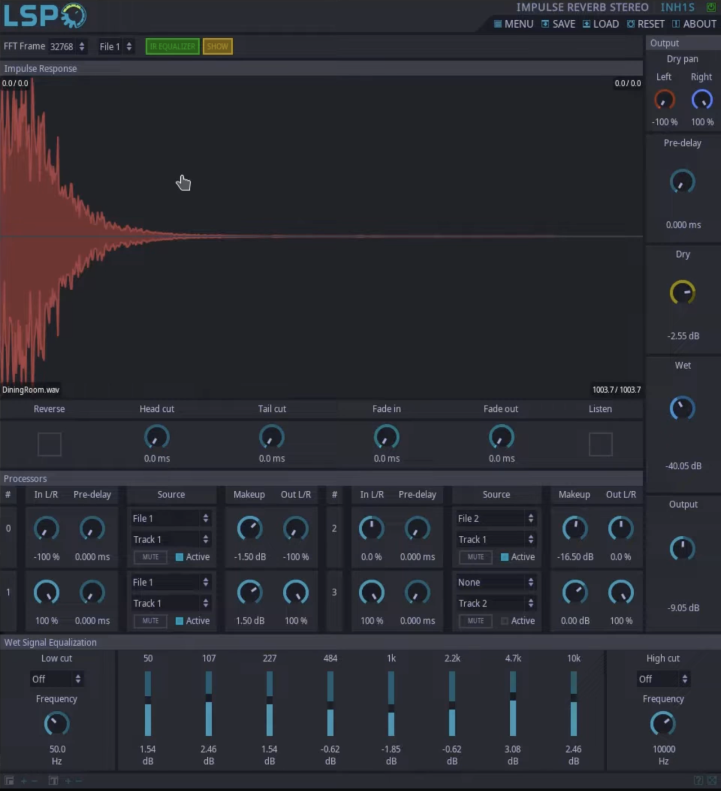721x791 pixels.
Task: Open the ABOUT dialog
Action: click(694, 24)
